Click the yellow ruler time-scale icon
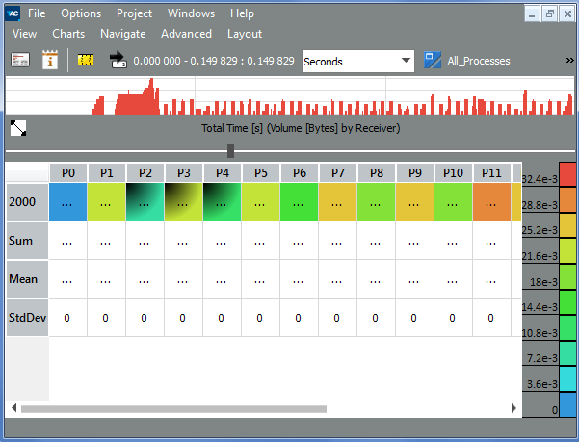 point(87,60)
